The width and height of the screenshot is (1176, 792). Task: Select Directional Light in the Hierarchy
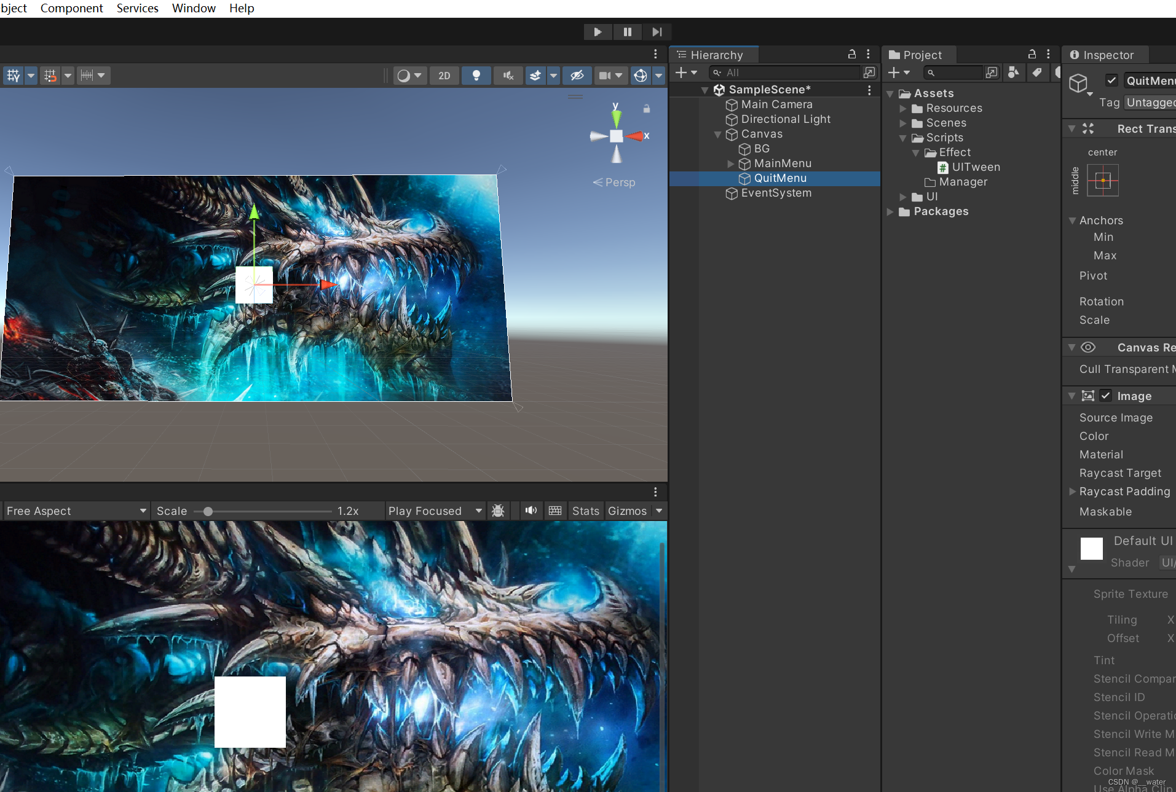coord(785,119)
